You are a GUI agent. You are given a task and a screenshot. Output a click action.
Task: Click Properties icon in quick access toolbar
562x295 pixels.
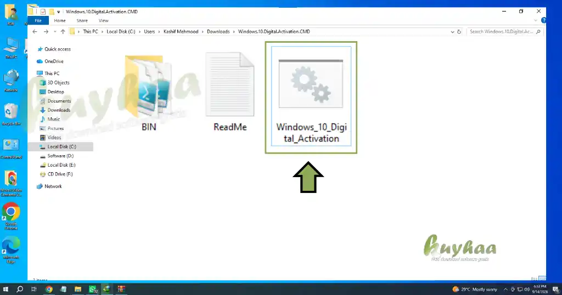[43, 12]
